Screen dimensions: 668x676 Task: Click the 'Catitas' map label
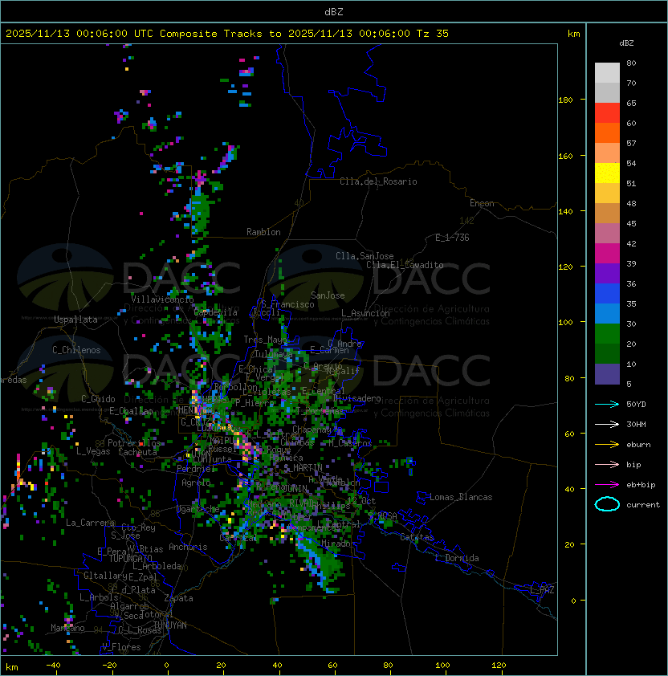click(417, 537)
